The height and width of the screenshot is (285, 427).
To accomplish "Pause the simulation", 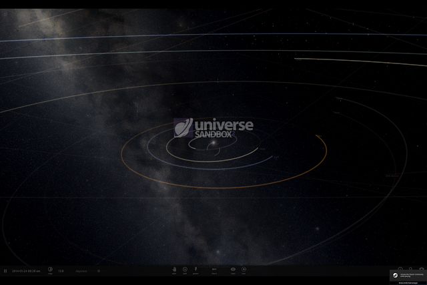I will coord(5,271).
